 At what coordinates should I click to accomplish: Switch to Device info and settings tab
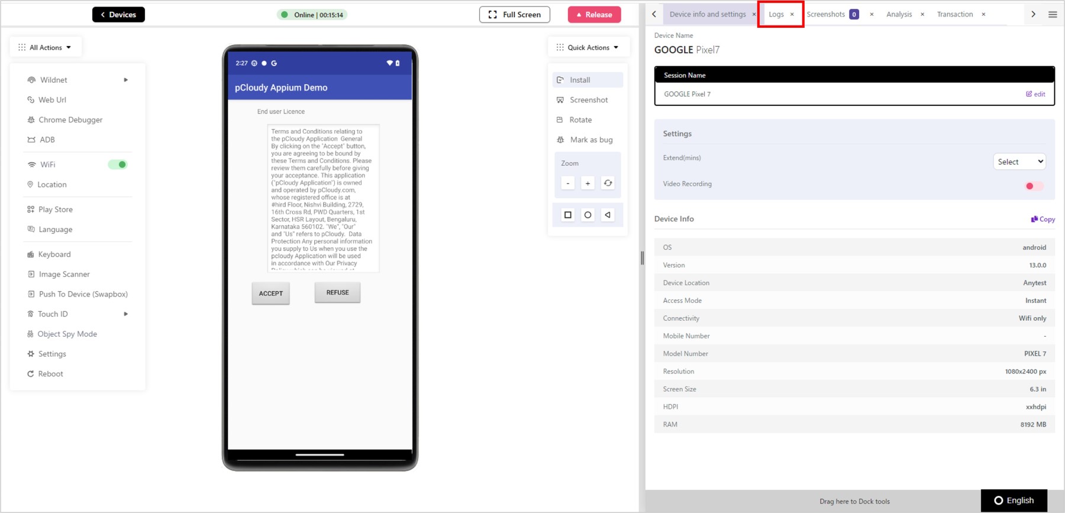click(x=708, y=14)
